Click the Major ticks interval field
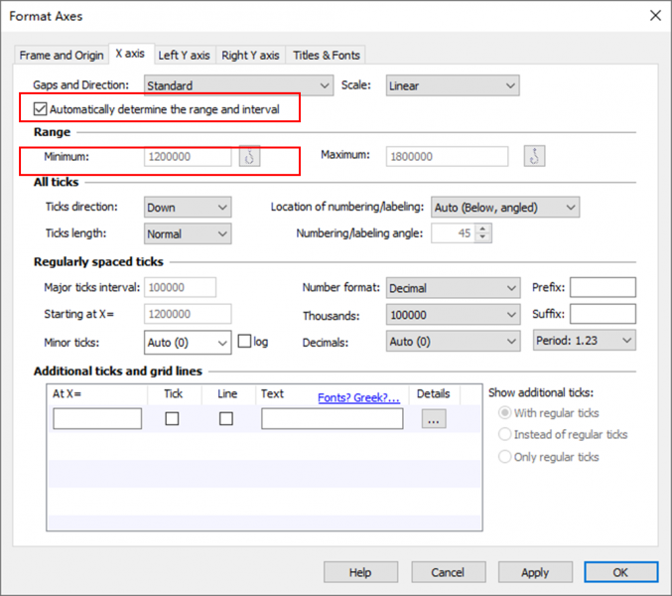672x596 pixels. pyautogui.click(x=180, y=287)
